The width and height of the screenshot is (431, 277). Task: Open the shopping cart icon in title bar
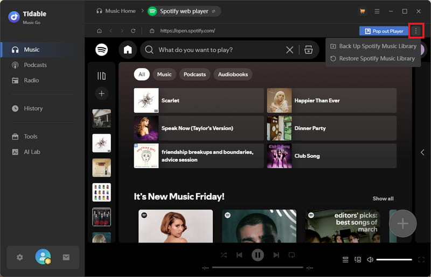click(363, 11)
